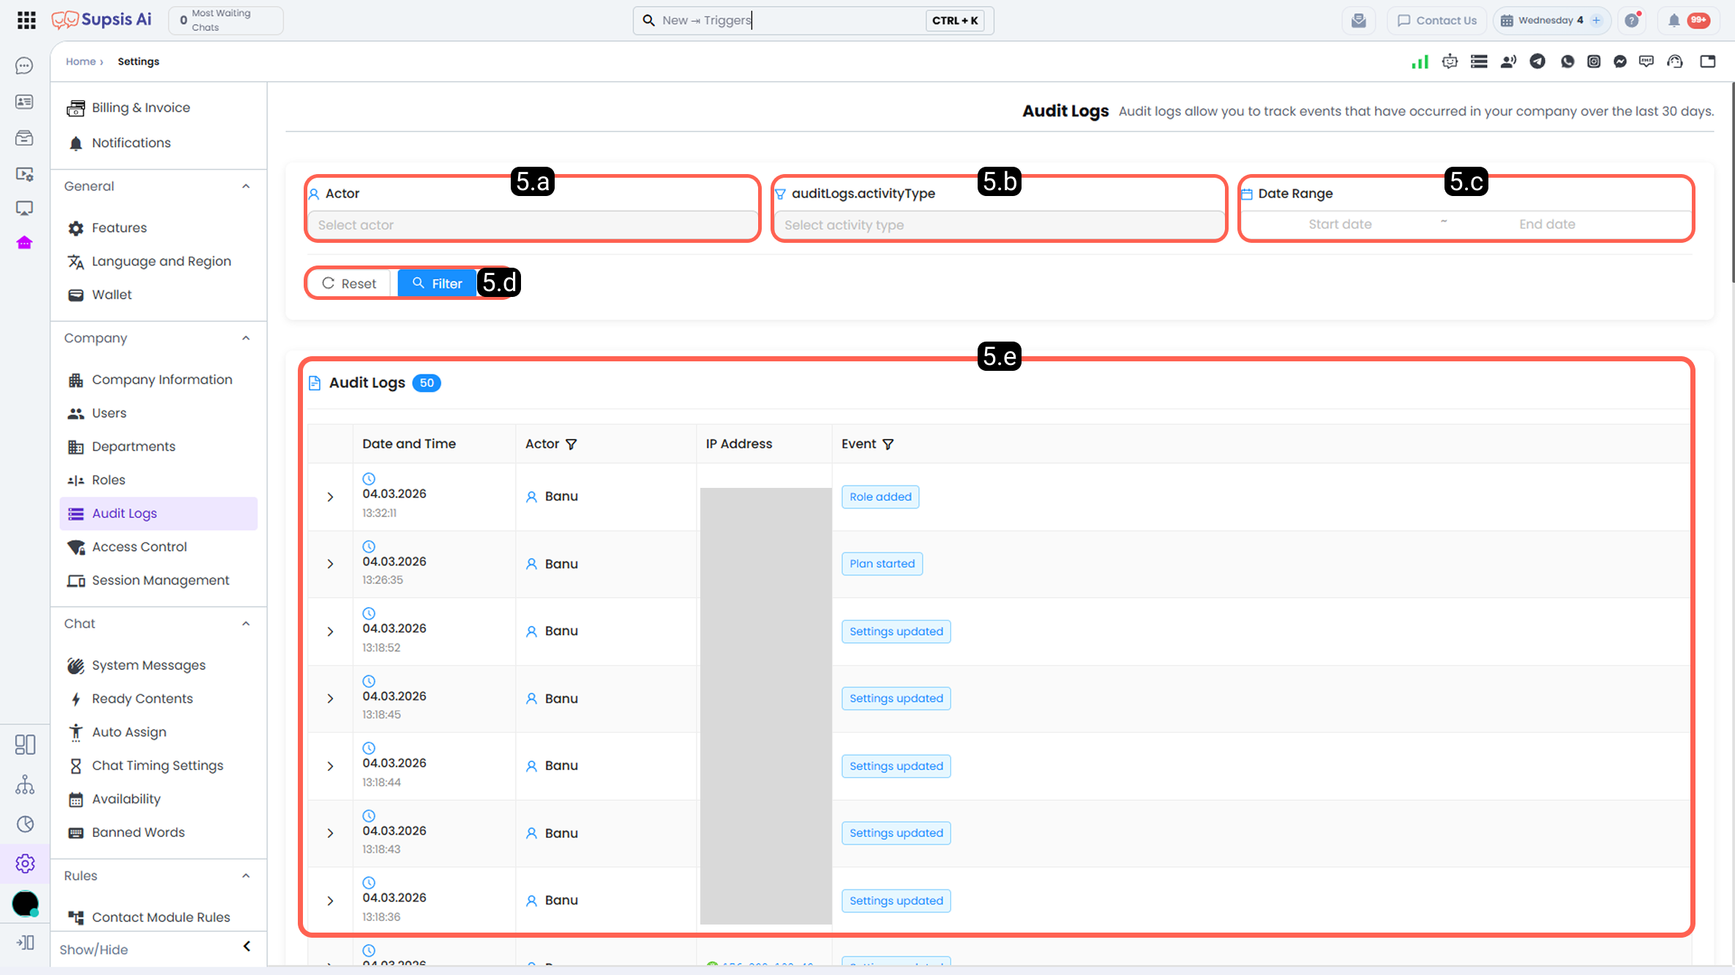Screen dimensions: 1735x975
Task: Go to Features settings
Action: [x=158, y=228]
